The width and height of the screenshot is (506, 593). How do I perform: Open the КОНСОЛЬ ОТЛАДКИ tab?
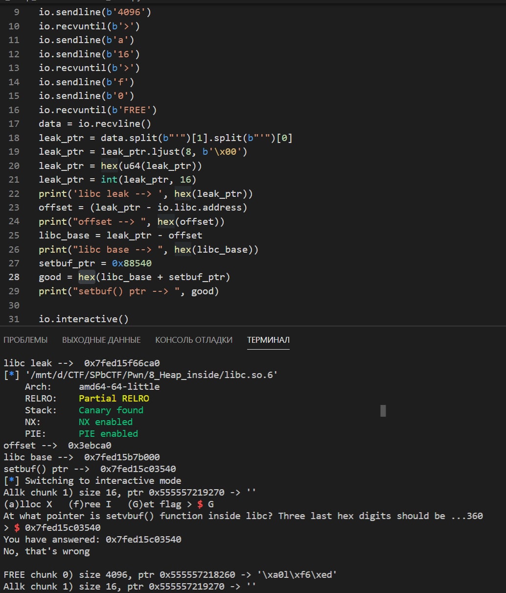(x=194, y=340)
